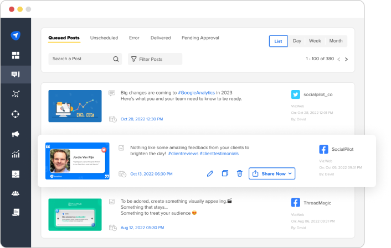Click the Facebook icon beside ThreadMagic
Screen dimensions: 391x248
click(296, 203)
